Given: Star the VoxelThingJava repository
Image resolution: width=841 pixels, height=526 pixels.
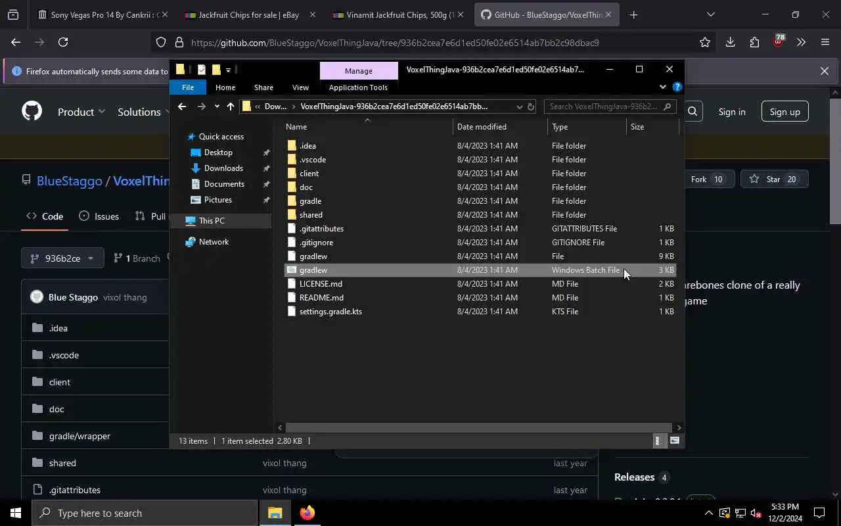Looking at the screenshot, I should click(x=774, y=179).
